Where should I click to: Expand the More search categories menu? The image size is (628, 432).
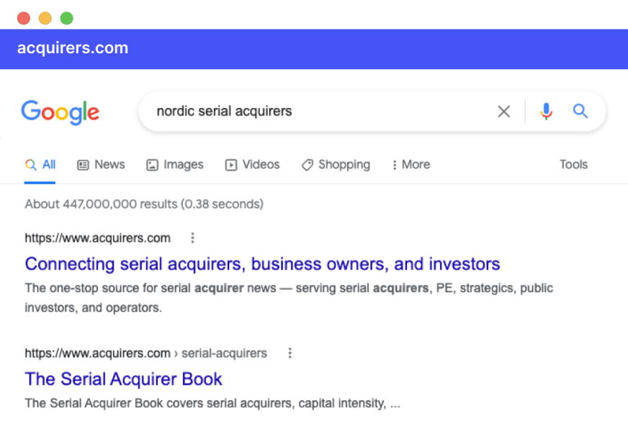point(411,165)
